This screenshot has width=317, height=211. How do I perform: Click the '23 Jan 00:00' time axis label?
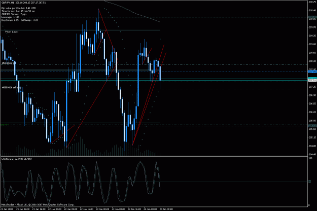(102, 209)
